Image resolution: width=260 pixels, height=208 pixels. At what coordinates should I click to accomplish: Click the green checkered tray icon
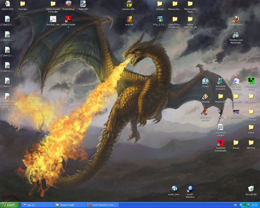click(x=245, y=205)
